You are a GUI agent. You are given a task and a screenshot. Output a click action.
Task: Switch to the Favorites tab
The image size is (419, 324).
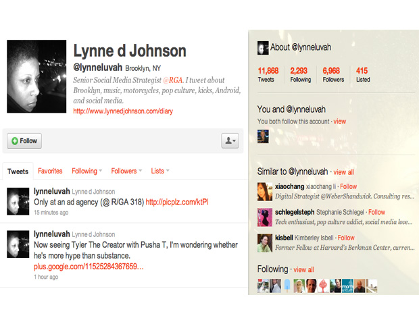tap(50, 171)
